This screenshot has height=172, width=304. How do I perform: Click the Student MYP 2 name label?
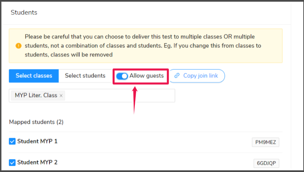click(37, 162)
